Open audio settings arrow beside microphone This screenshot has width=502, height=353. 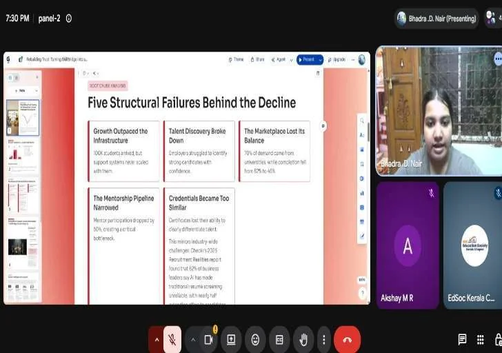coord(157,340)
